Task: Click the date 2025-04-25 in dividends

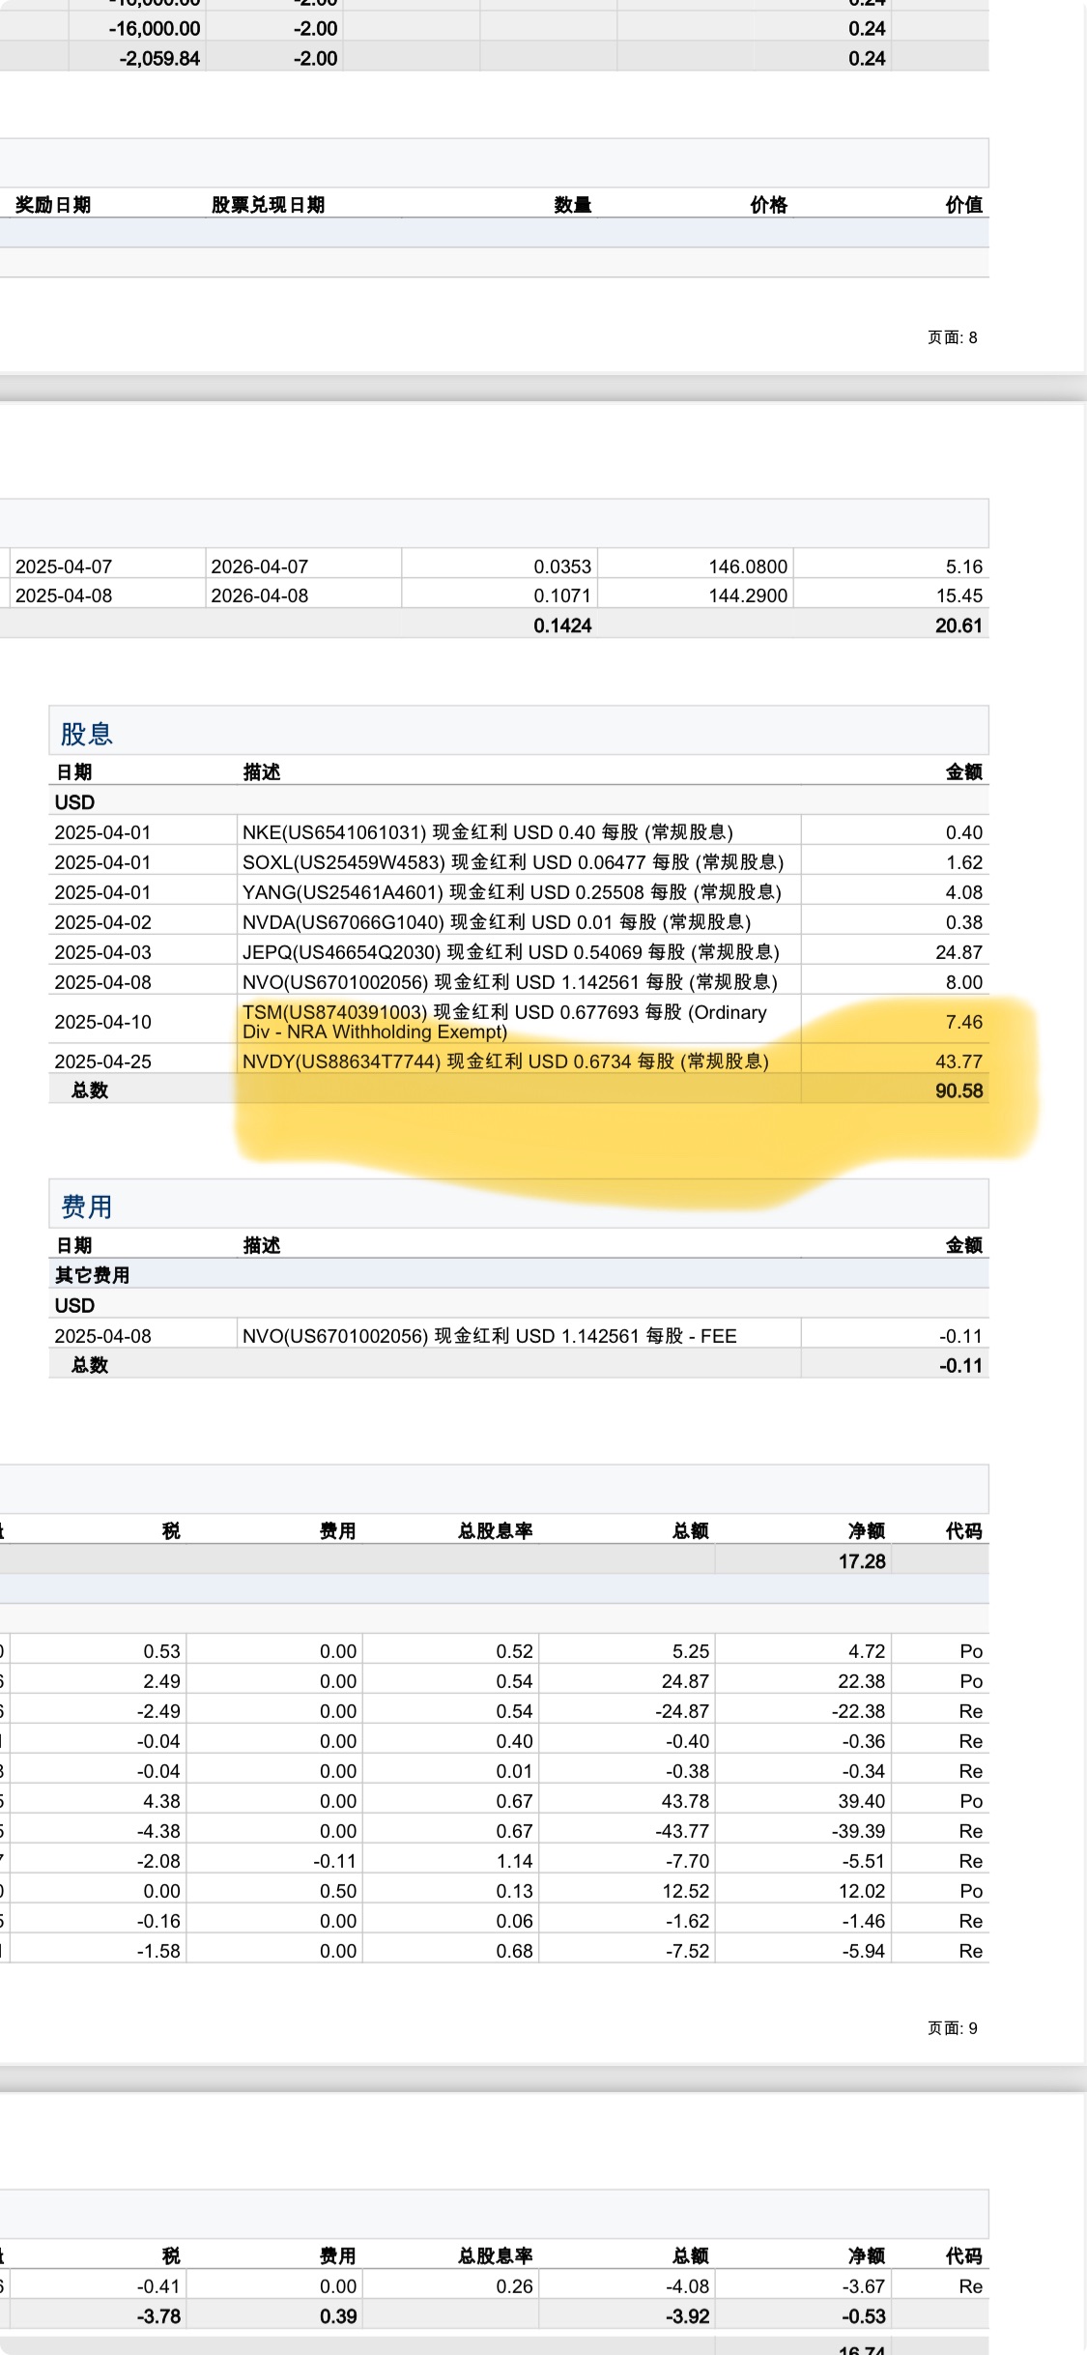Action: [x=102, y=1061]
